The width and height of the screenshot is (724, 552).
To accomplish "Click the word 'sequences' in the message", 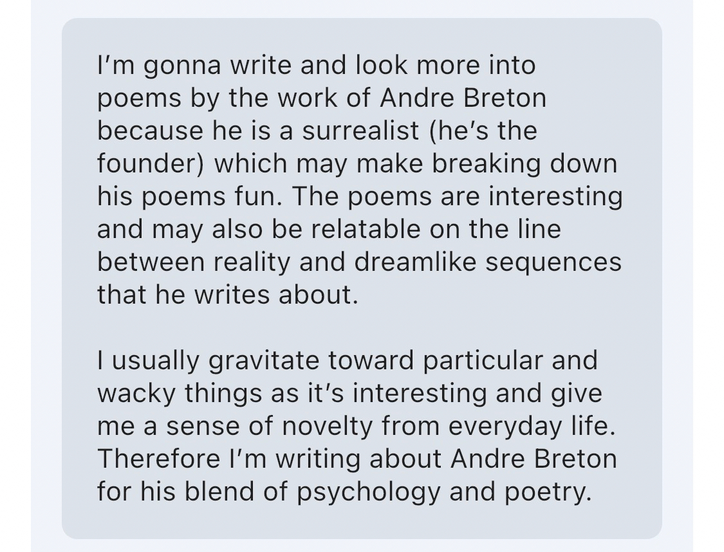I will pyautogui.click(x=553, y=262).
